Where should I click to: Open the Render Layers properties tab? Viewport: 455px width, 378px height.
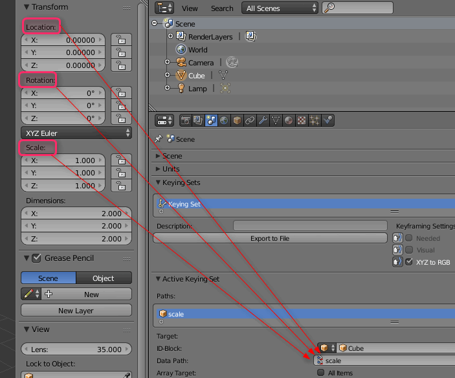tap(198, 120)
